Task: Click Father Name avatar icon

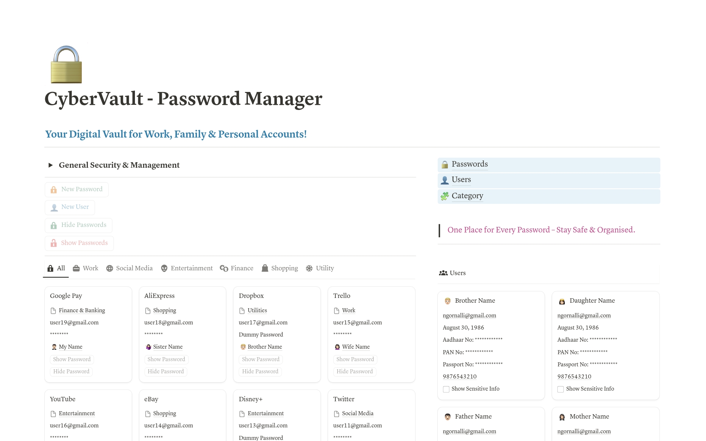Action: pos(448,417)
